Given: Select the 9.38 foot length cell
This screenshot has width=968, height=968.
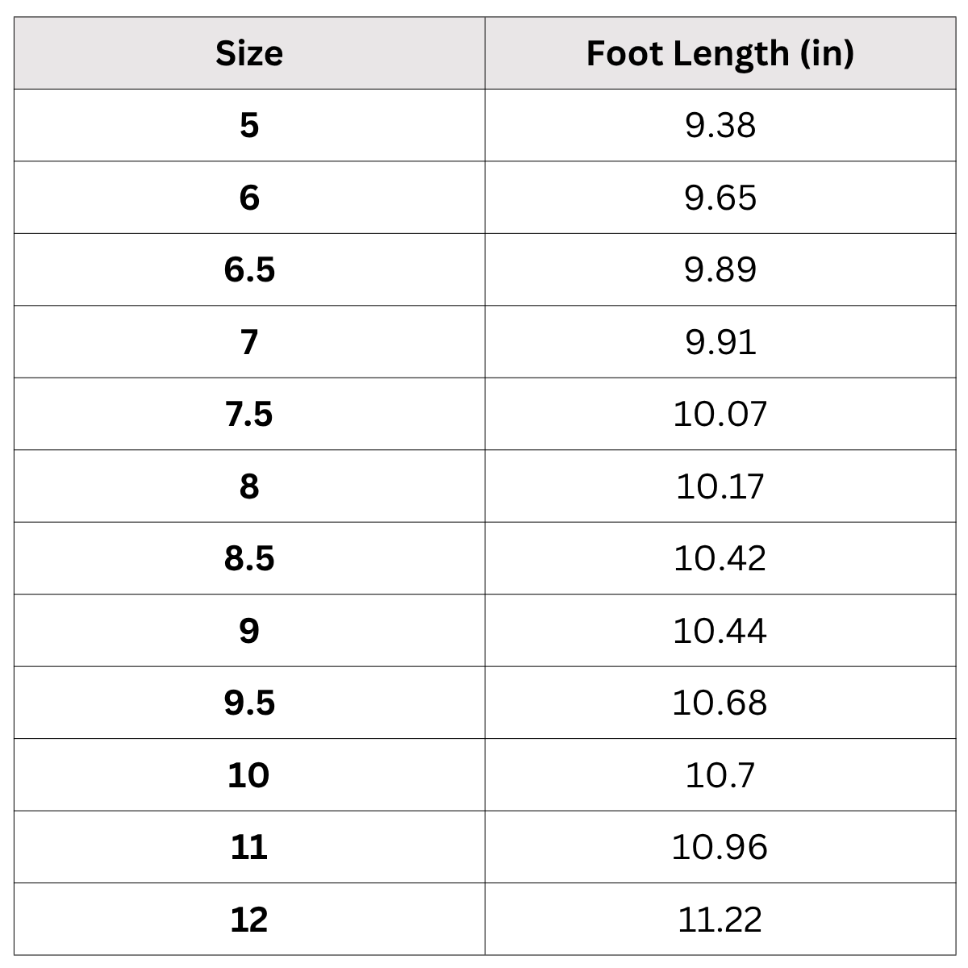Looking at the screenshot, I should point(720,125).
